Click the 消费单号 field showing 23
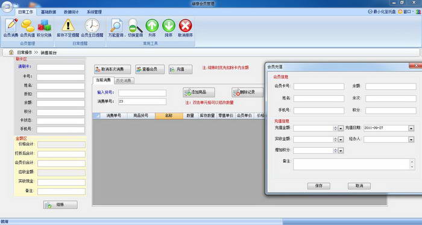The width and height of the screenshot is (422, 225). click(x=142, y=102)
